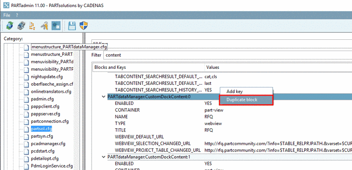Click the printer toolbar icon

22,26
